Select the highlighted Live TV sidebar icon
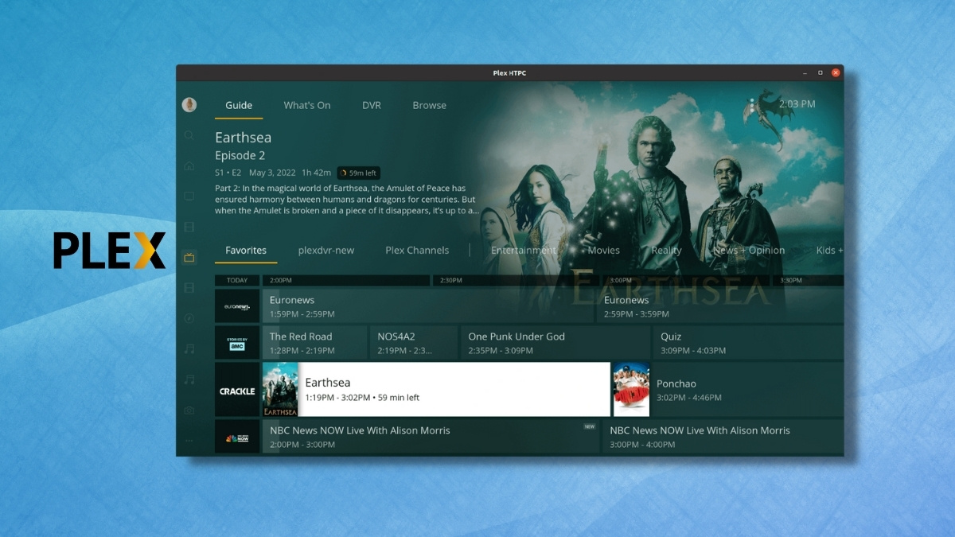The image size is (955, 537). click(x=189, y=257)
